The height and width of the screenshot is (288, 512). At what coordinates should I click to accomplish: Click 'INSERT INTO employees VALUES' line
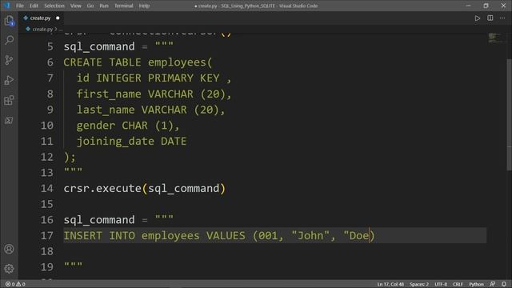(154, 235)
